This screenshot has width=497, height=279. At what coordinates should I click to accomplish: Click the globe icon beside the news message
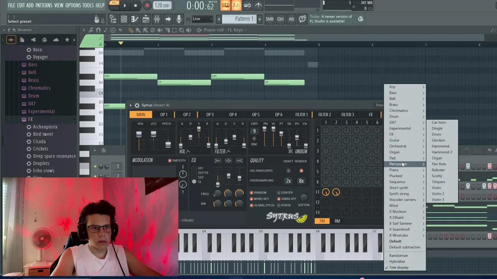click(361, 19)
